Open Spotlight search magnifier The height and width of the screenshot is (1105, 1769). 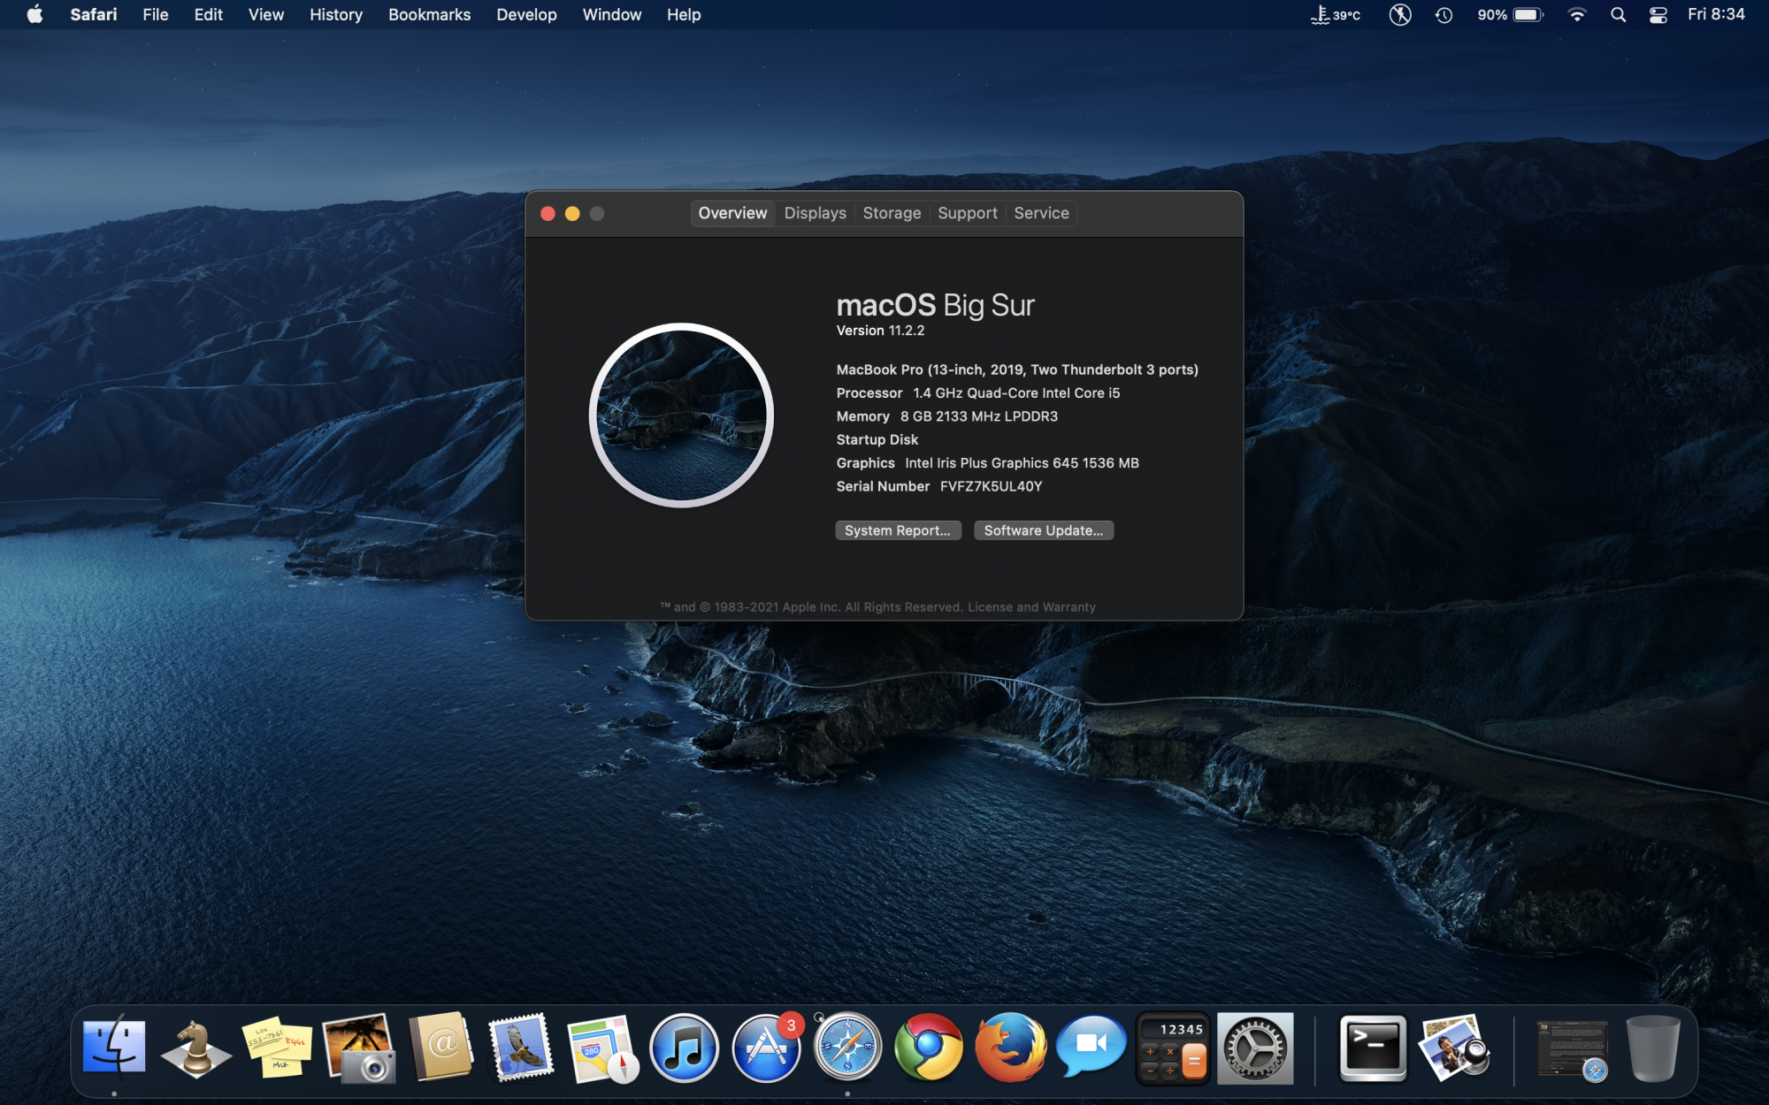pyautogui.click(x=1619, y=14)
